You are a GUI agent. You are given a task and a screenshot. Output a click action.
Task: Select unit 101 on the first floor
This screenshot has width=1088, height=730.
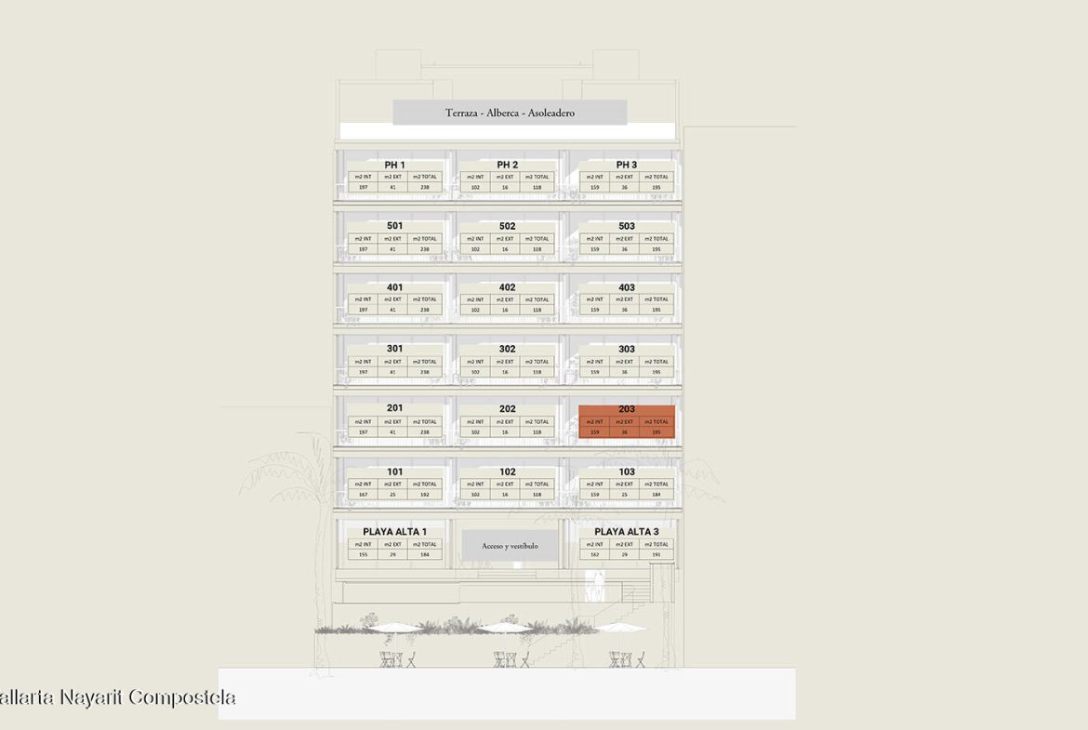click(394, 484)
